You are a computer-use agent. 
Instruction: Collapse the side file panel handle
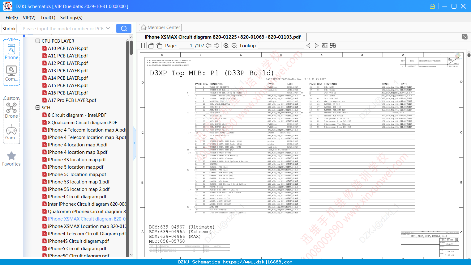(135, 143)
